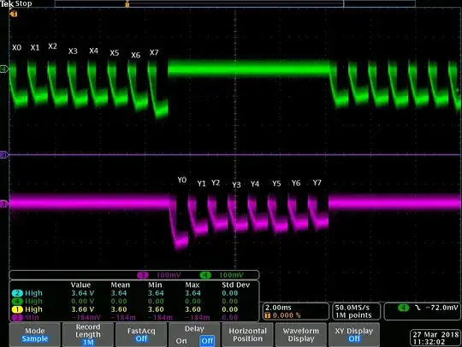Click the Max column header
Viewport: 462px width, 347px height.
(192, 285)
